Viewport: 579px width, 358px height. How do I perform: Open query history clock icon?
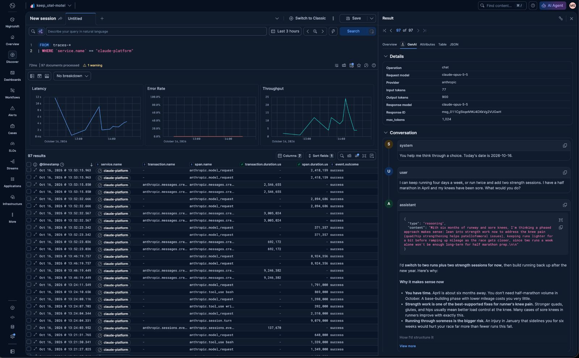[366, 65]
